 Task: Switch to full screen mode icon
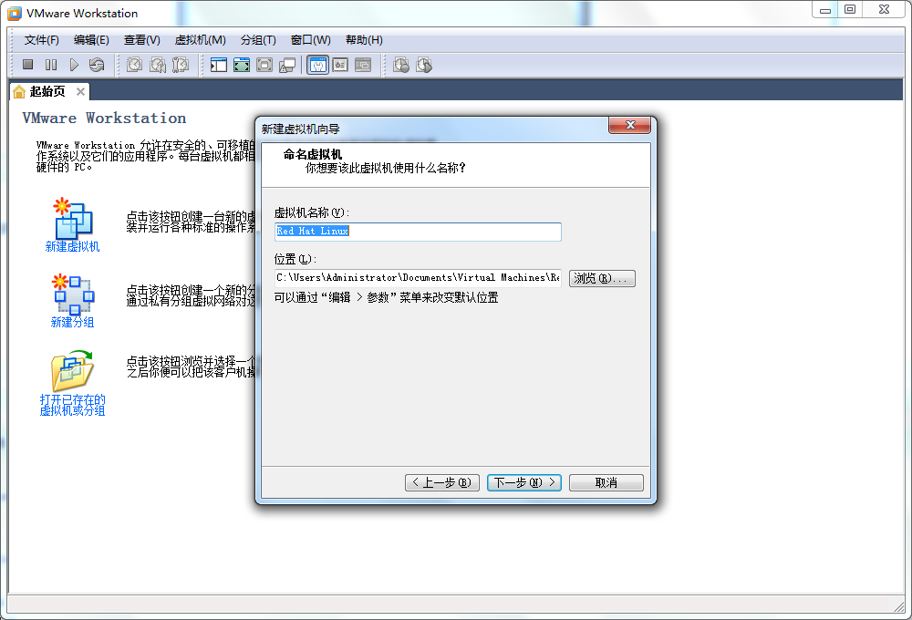(242, 65)
